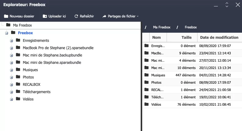Click folder icon in 4 éléments row
The height and width of the screenshot is (131, 242).
pyautogui.click(x=146, y=60)
